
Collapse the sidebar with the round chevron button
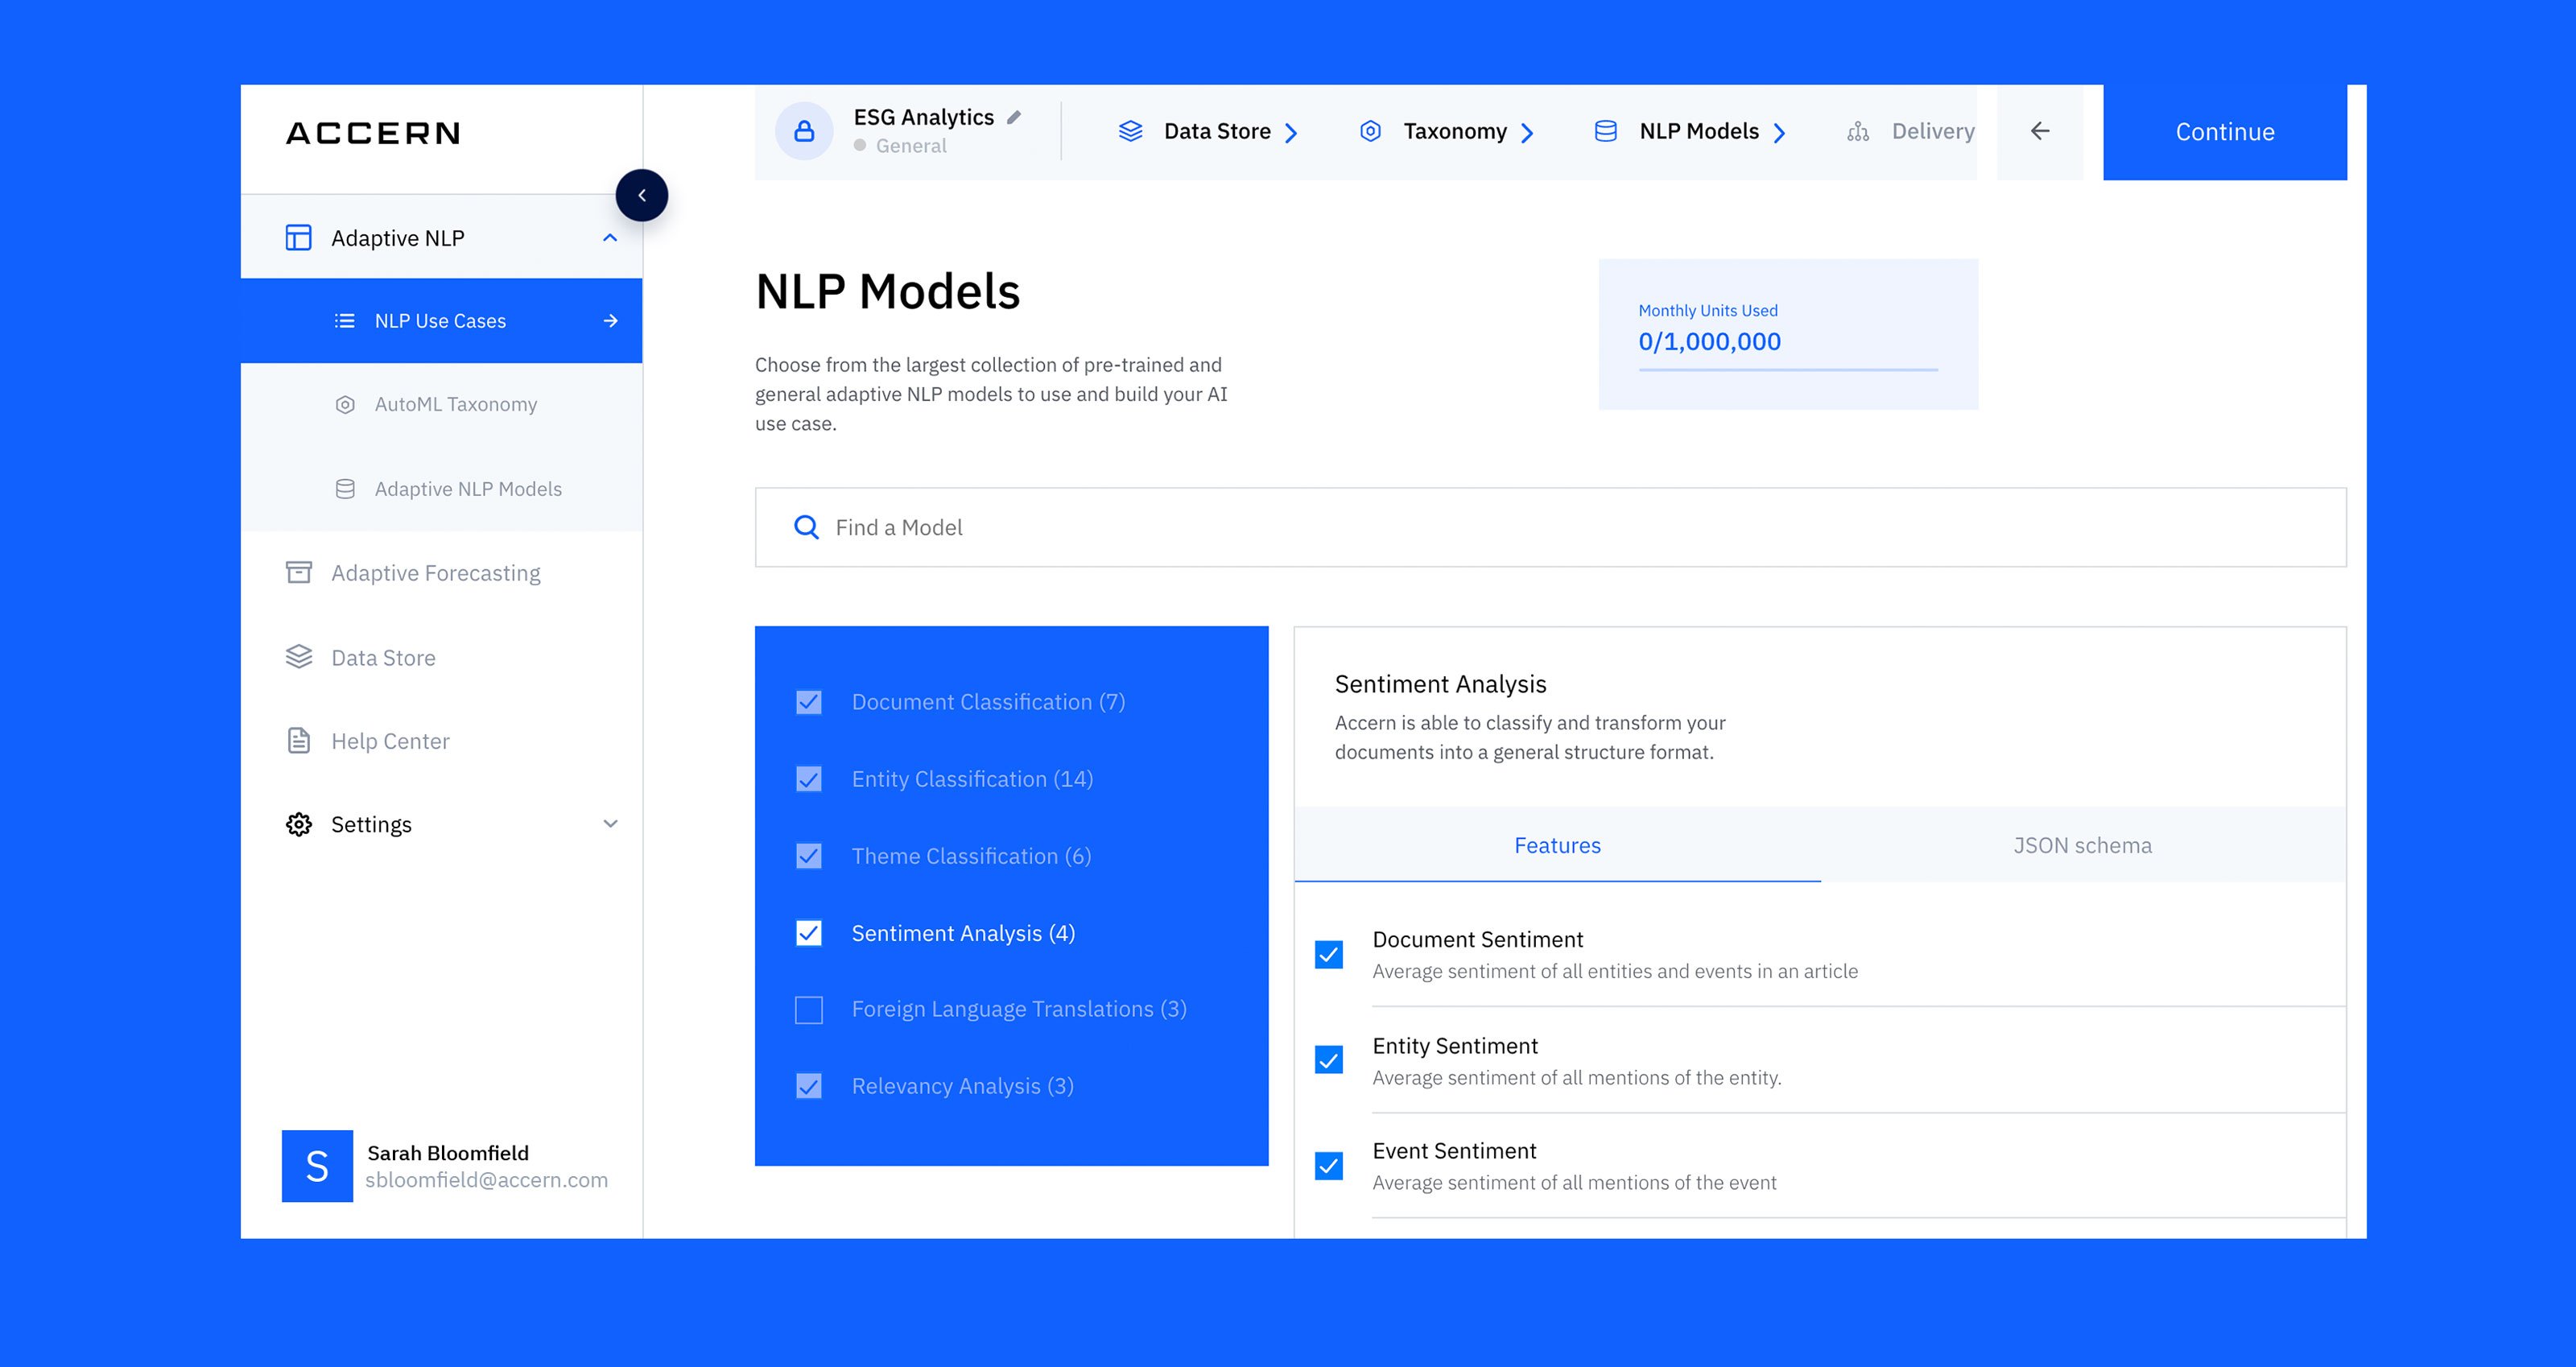[642, 195]
